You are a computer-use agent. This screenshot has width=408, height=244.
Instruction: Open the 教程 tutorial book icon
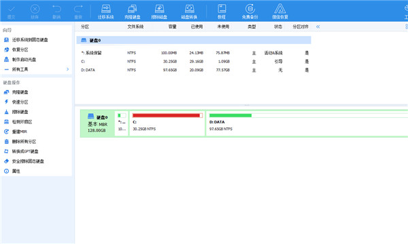pyautogui.click(x=222, y=12)
